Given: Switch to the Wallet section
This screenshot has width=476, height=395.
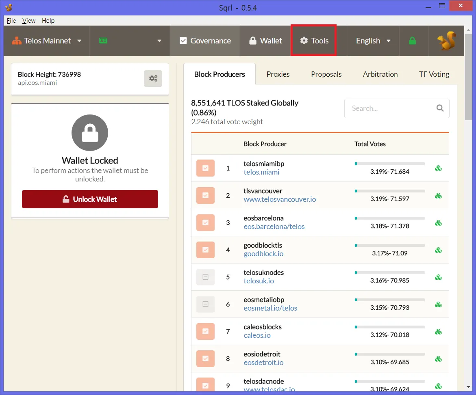Looking at the screenshot, I should 265,41.
